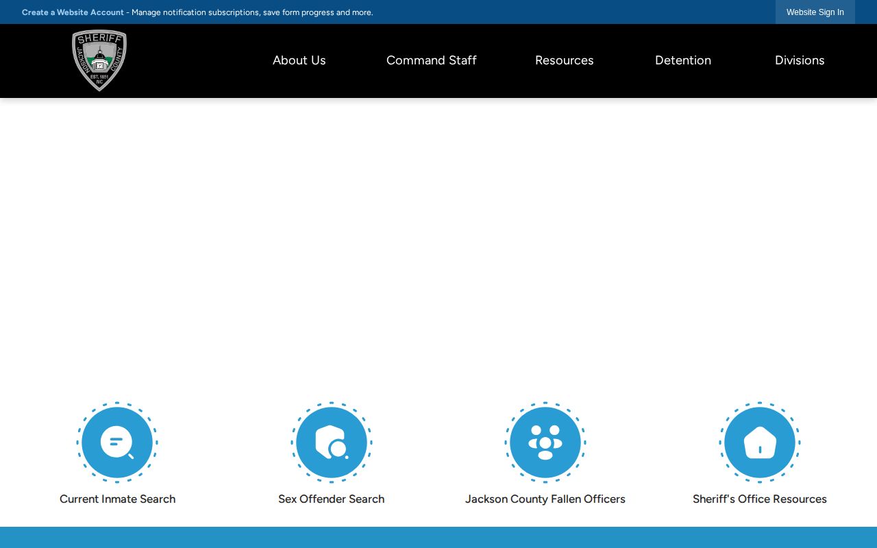Open the Divisions menu

[x=800, y=60]
